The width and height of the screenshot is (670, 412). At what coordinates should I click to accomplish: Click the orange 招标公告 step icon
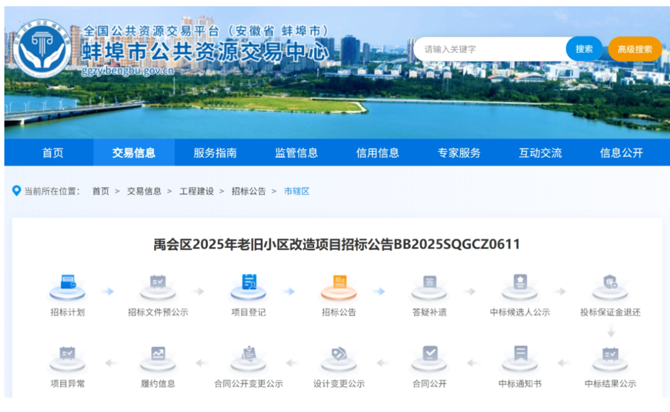pyautogui.click(x=339, y=287)
